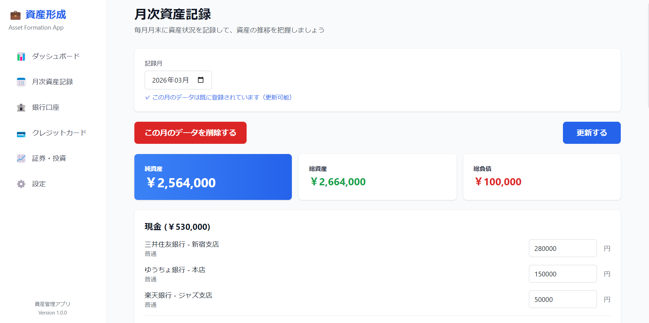Viewport: 649px width, 323px height.
Task: Click the 楽天銀行 balance field showing 50000
Action: [x=563, y=299]
